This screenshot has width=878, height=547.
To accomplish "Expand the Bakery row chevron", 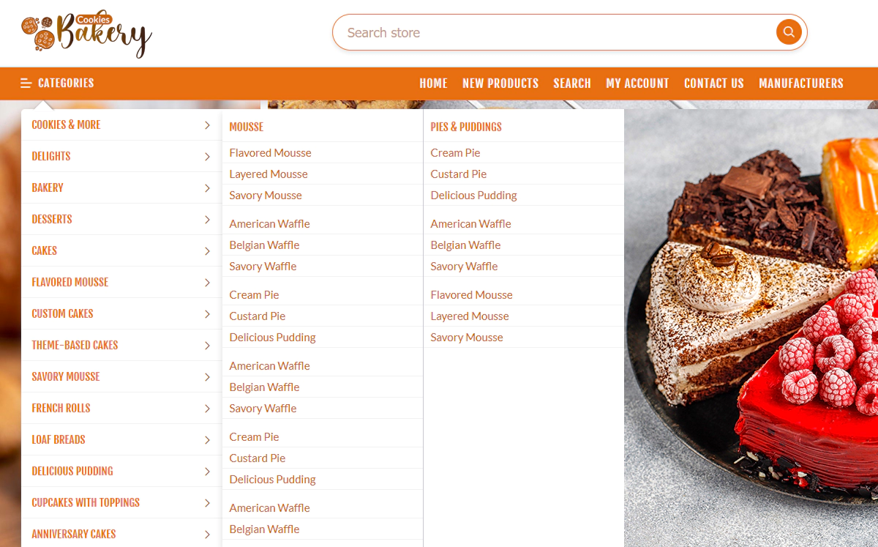I will click(207, 188).
